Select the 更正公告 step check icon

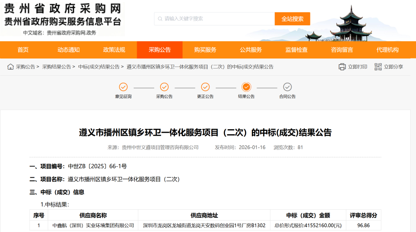coord(205,87)
